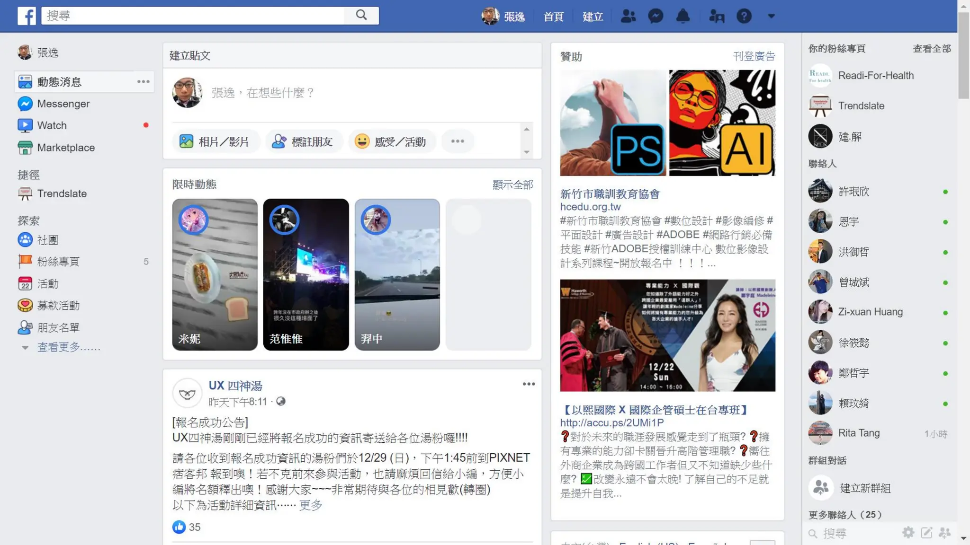970x545 pixels.
Task: Open the UX 四神湯 post options menu
Action: pyautogui.click(x=529, y=384)
